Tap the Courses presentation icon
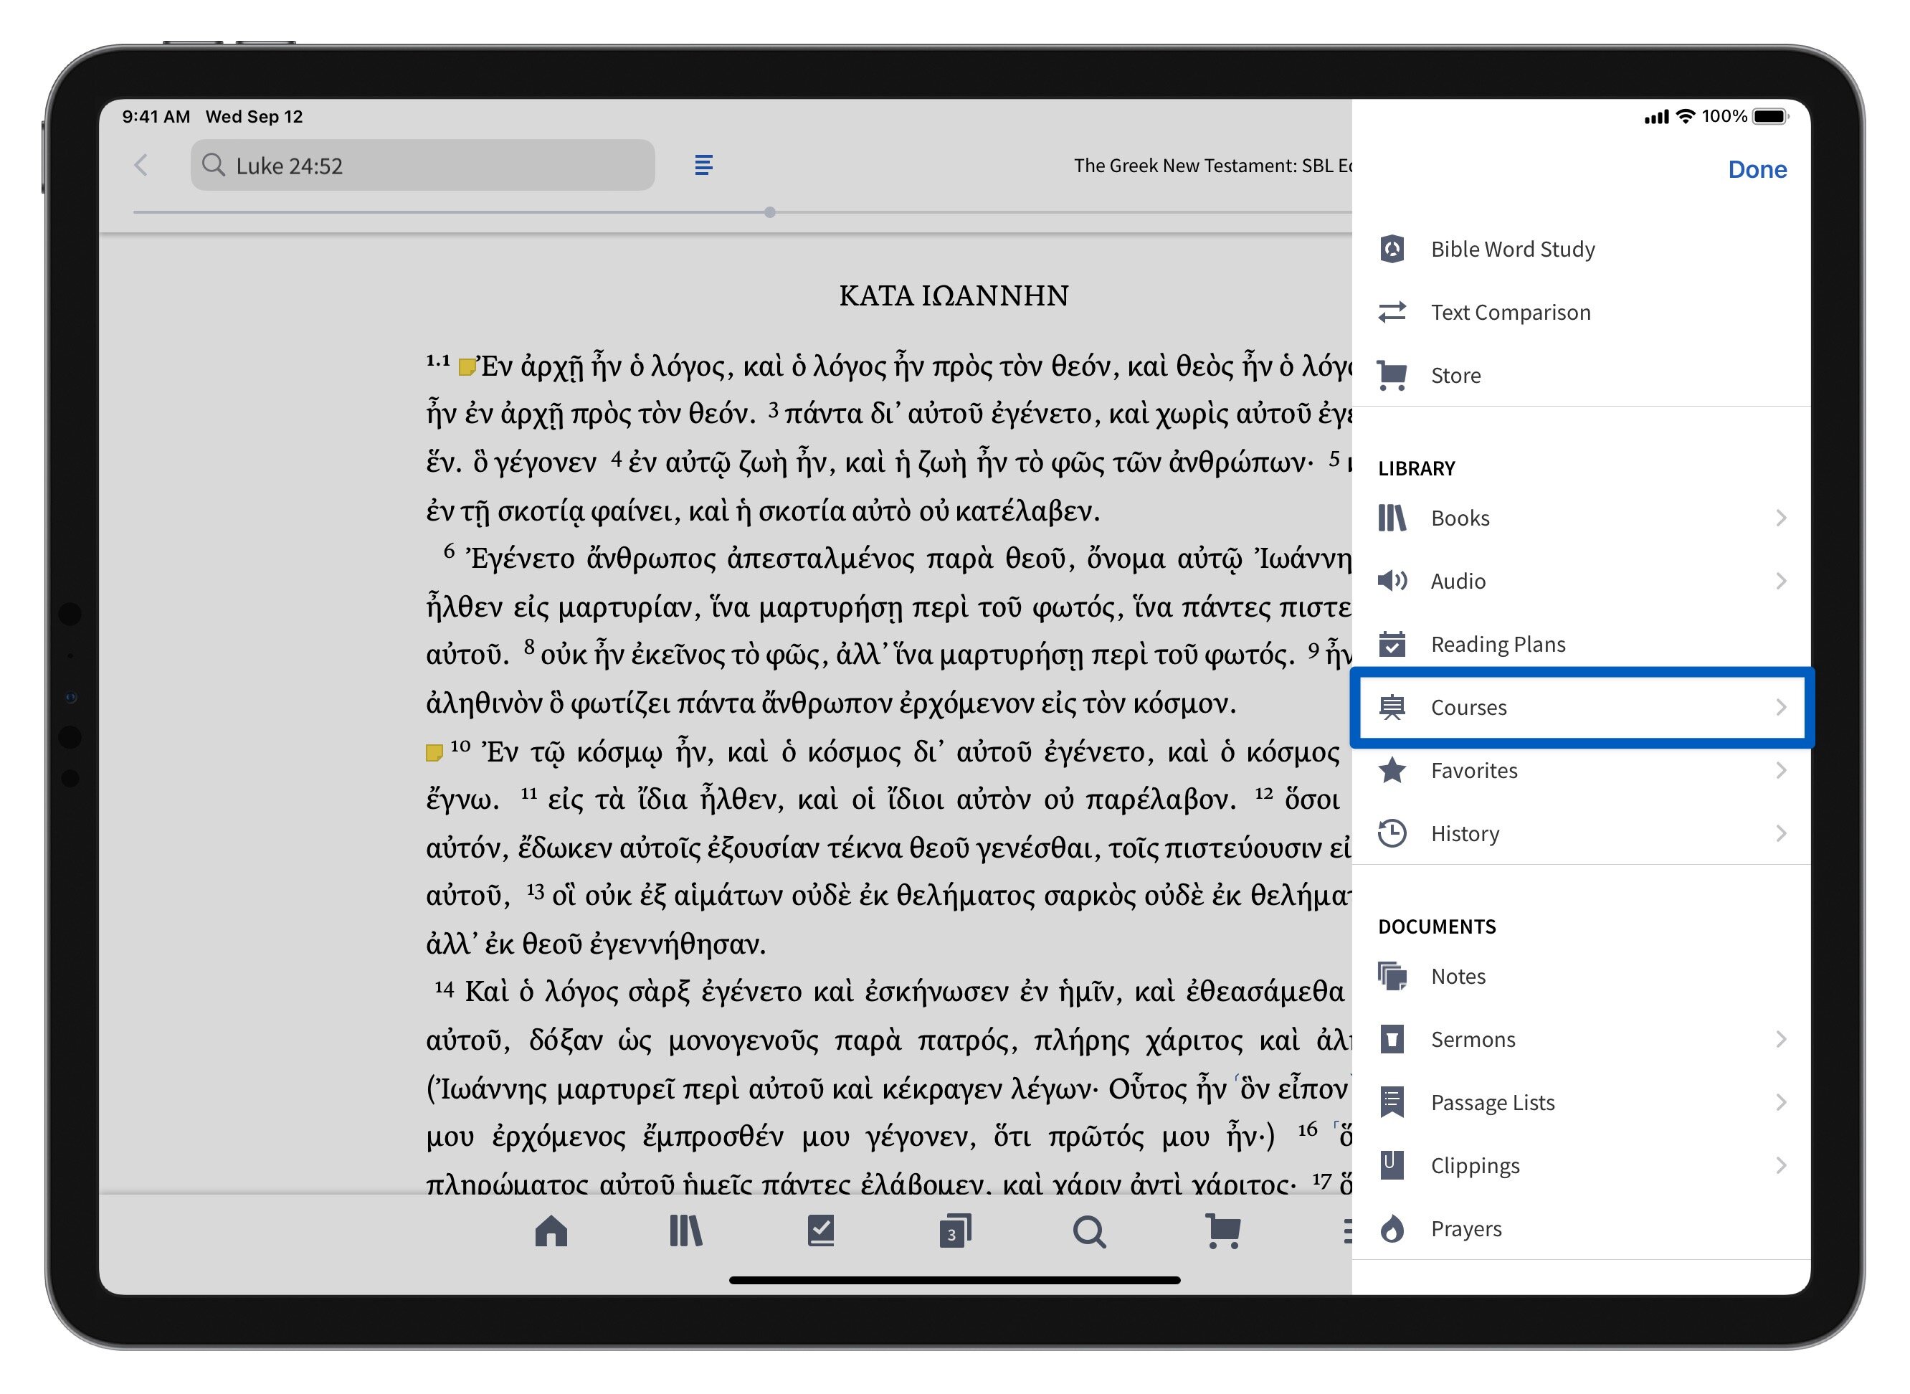 tap(1391, 707)
